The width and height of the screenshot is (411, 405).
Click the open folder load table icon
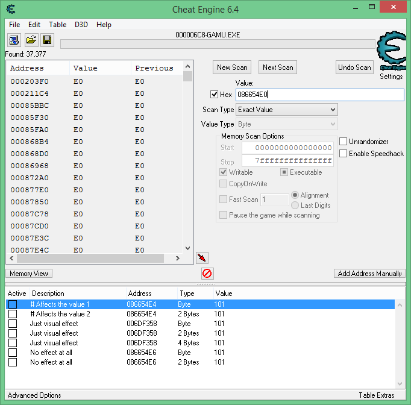(31, 40)
